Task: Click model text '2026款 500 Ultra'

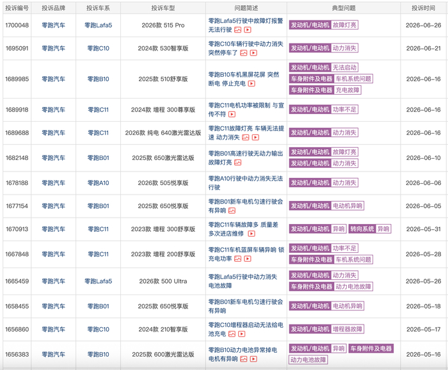Action: [x=163, y=282]
